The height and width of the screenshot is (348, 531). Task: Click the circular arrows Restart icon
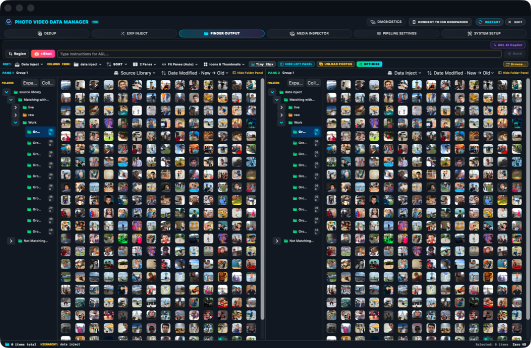tap(480, 22)
